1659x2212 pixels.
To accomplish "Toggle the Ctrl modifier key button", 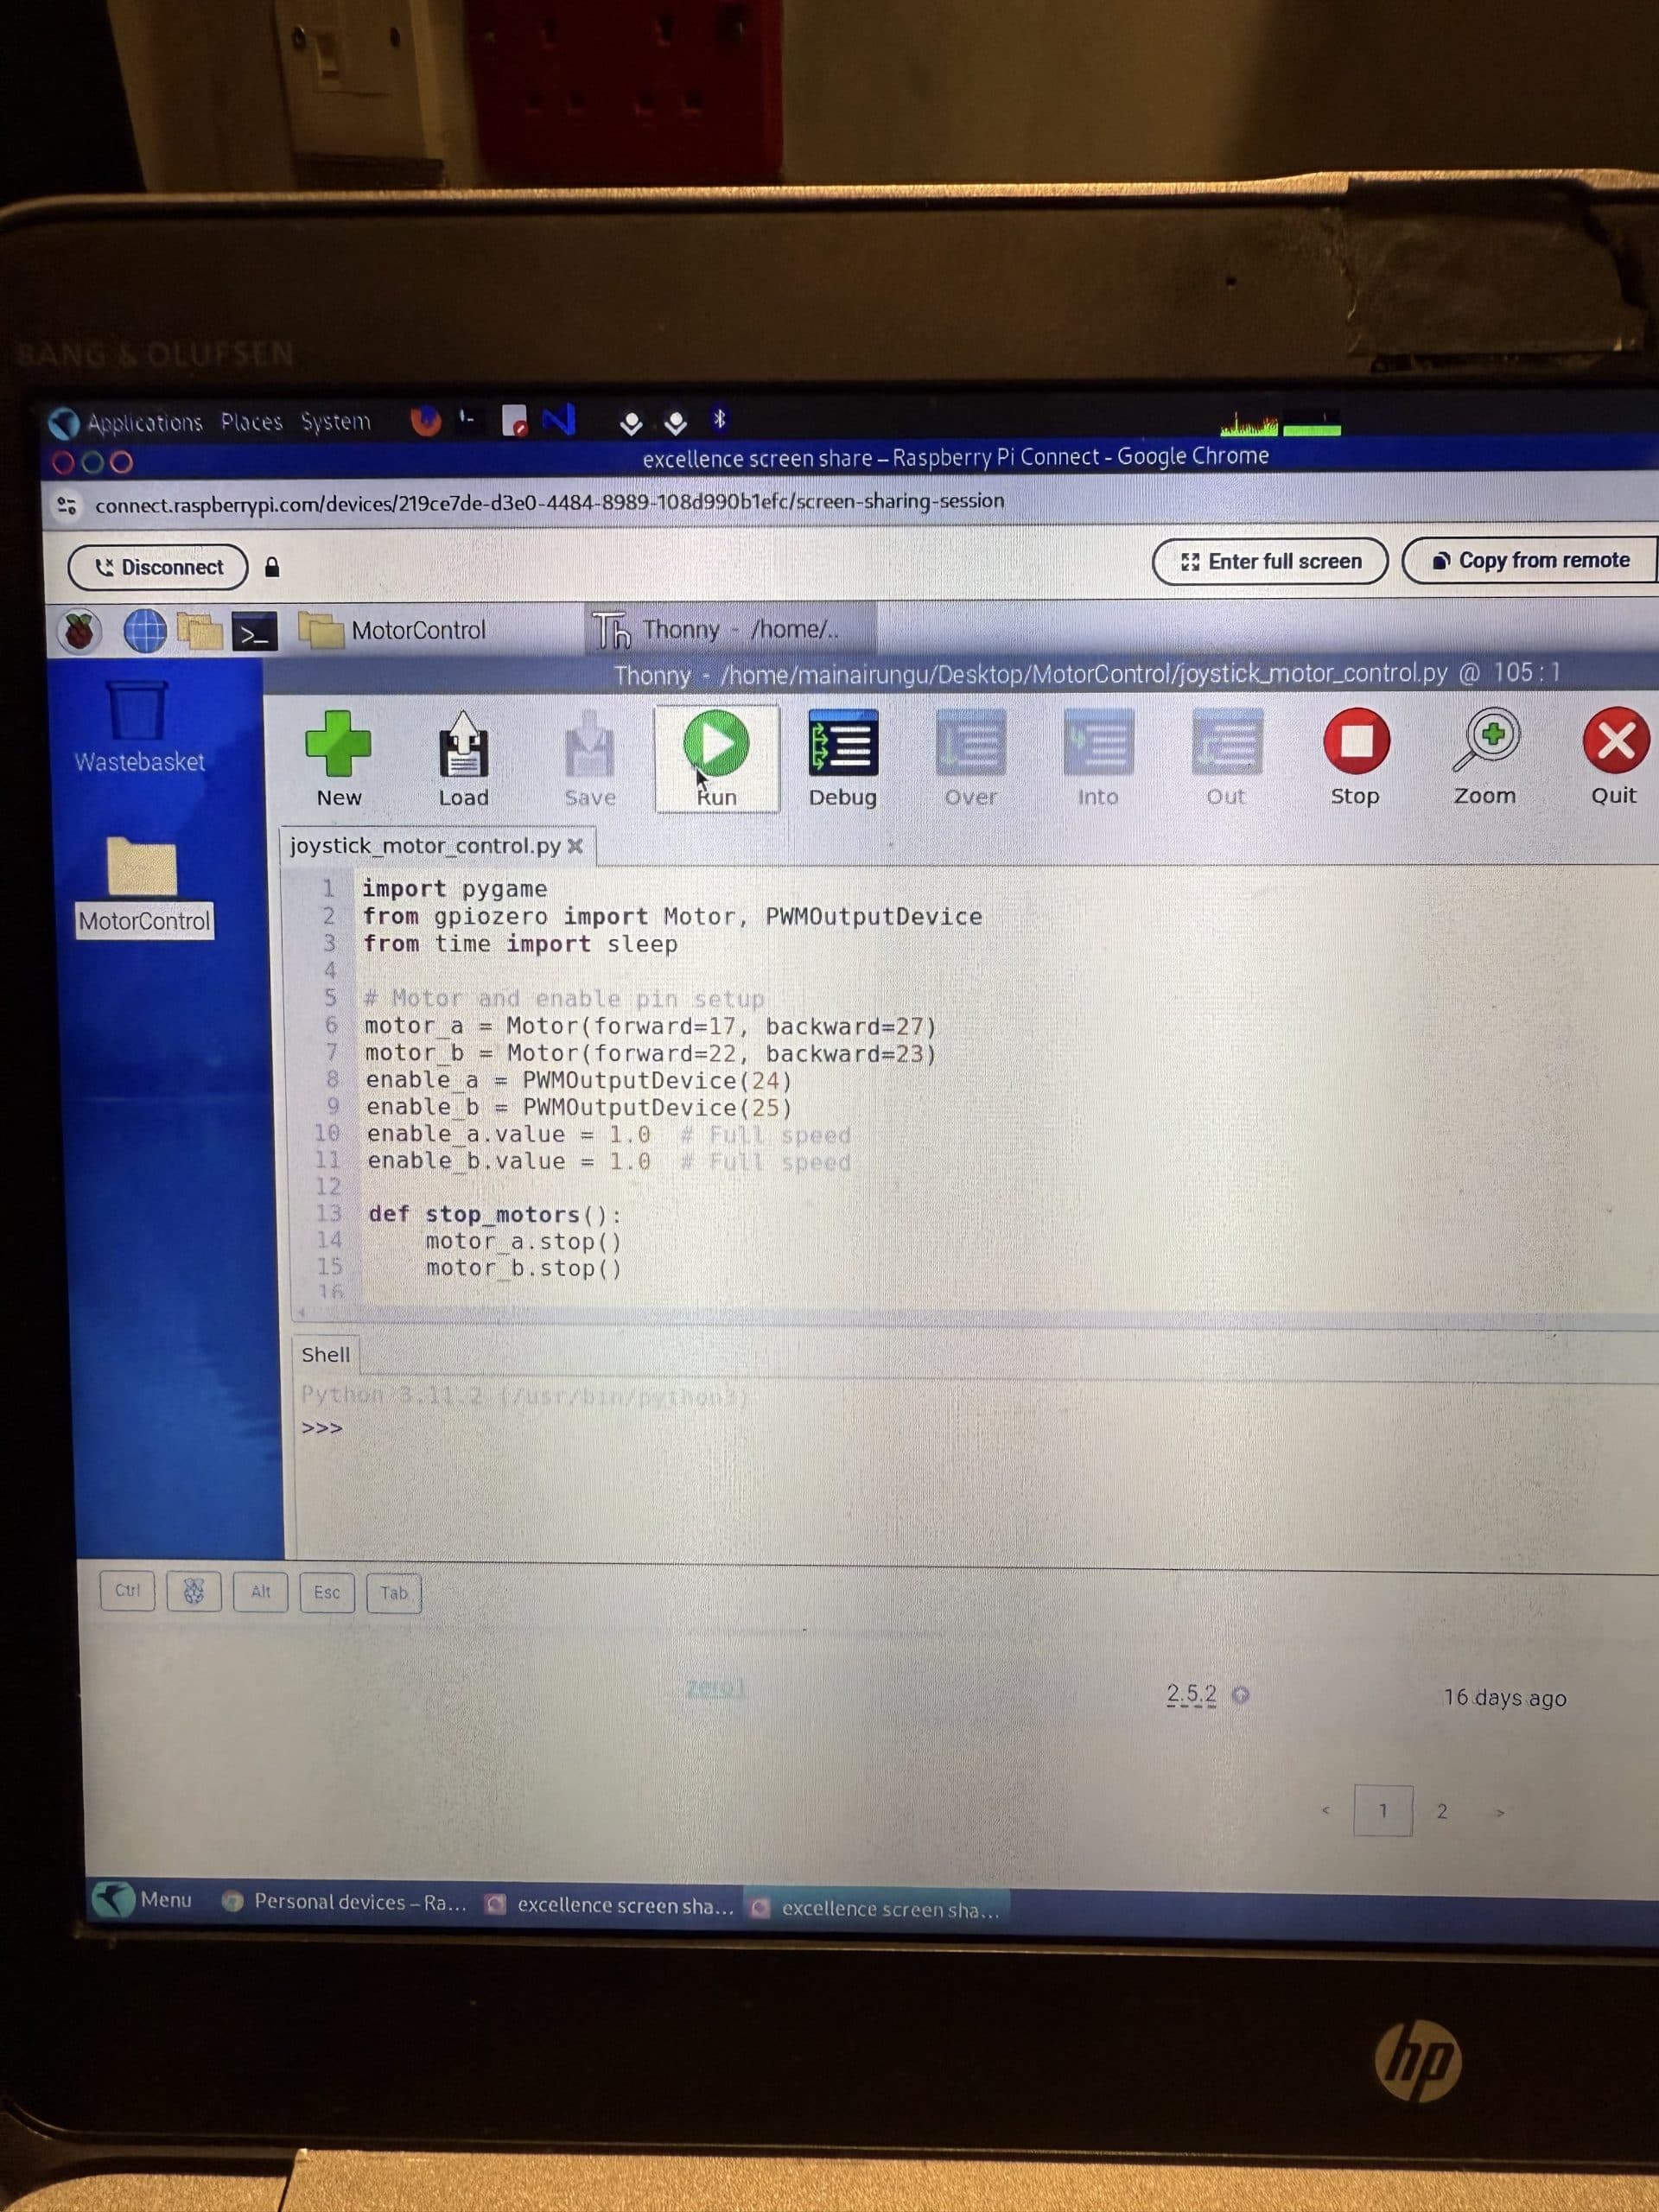I will (128, 1590).
